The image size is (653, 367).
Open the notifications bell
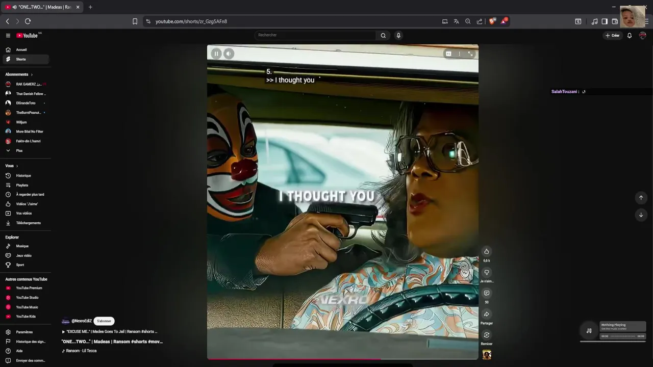pos(630,35)
